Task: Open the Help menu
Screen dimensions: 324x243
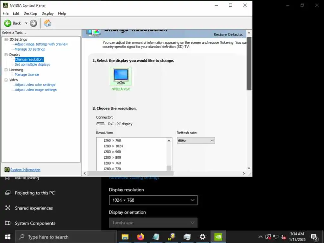Action: click(x=62, y=13)
